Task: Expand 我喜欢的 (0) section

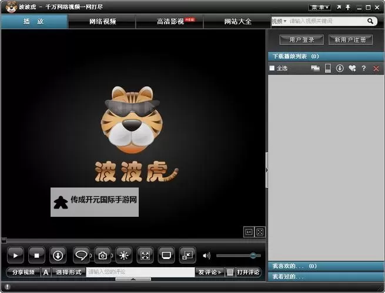Action: [x=326, y=266]
